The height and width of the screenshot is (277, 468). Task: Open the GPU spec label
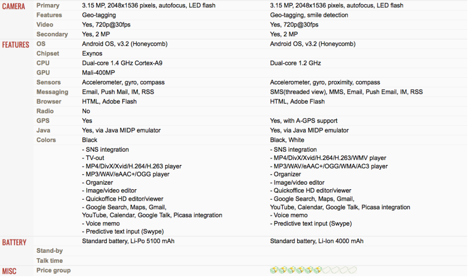tap(43, 73)
